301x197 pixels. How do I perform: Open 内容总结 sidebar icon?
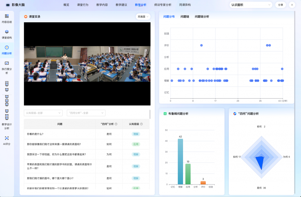pos(7,16)
